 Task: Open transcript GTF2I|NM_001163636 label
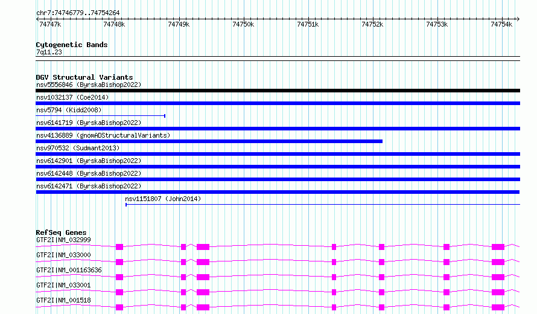pyautogui.click(x=69, y=270)
